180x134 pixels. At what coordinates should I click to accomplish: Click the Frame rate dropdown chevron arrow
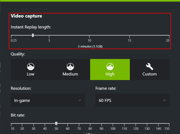[x=164, y=100]
